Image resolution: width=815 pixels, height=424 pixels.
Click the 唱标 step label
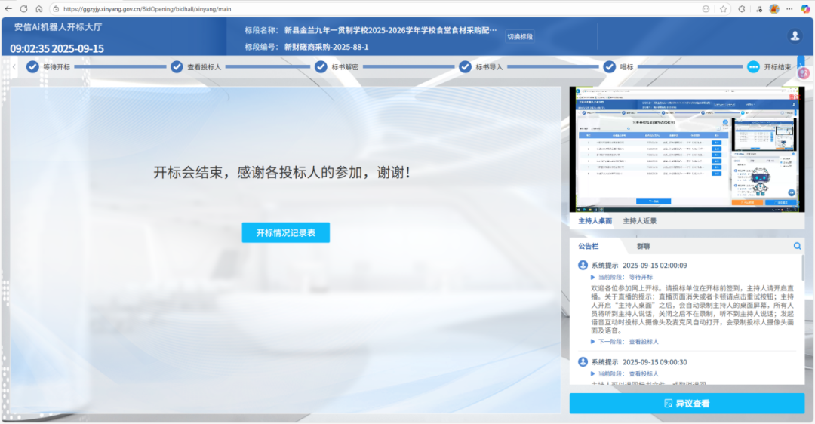pyautogui.click(x=626, y=67)
